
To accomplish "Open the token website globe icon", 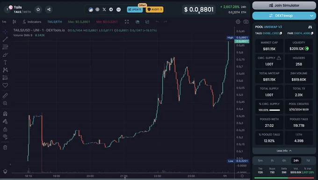I will click(98, 9).
